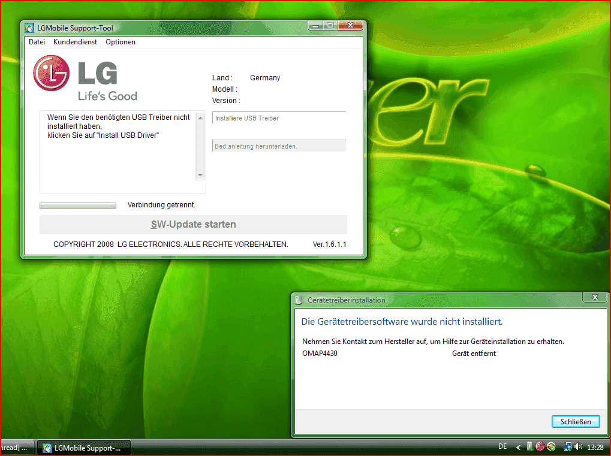Close the LGMobile Support-Tool window
The width and height of the screenshot is (611, 456).
[350, 25]
